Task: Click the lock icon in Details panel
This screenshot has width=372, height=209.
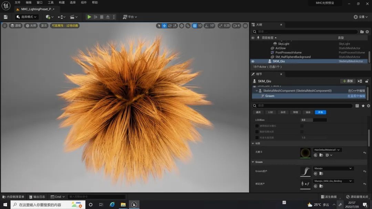Action: coord(367,81)
